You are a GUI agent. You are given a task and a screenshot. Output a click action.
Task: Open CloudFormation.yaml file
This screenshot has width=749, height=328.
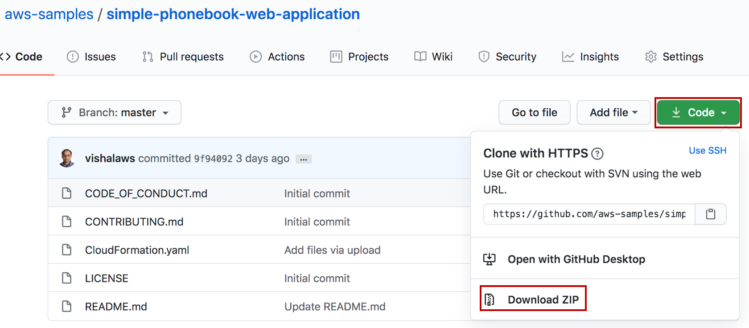(137, 250)
